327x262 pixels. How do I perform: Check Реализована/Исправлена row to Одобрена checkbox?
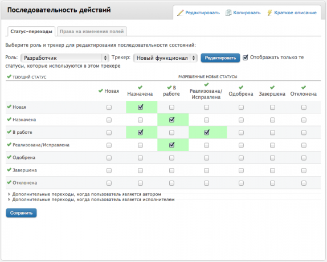(x=241, y=145)
